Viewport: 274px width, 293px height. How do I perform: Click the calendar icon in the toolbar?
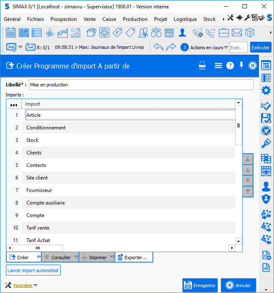(11, 33)
